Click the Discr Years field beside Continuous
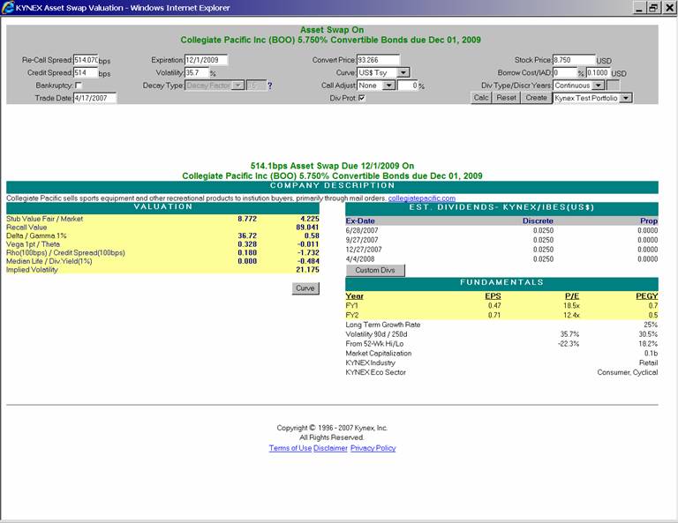This screenshot has width=678, height=523. point(614,86)
